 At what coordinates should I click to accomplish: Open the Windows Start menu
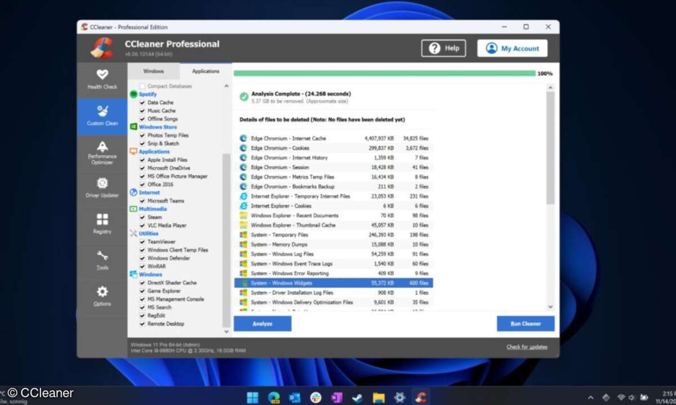[x=253, y=397]
